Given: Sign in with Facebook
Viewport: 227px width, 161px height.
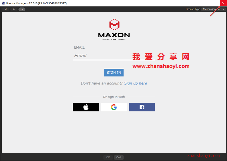Looking at the screenshot, I should tap(142, 107).
